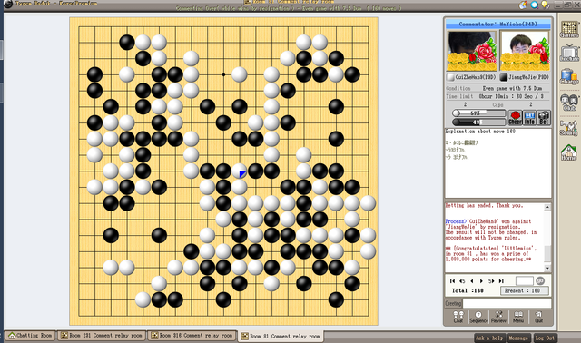Image resolution: width=581 pixels, height=343 pixels.
Task: Click the blue 'Process>' text in log
Action: [x=455, y=221]
